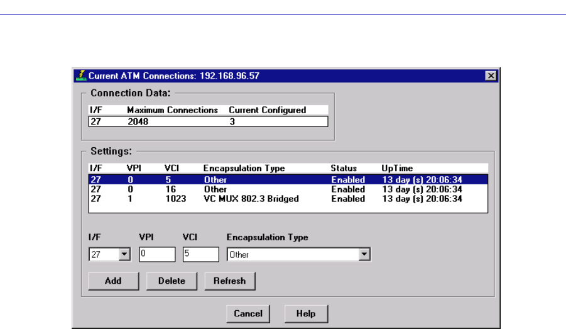
Task: Click into the VPI input field
Action: [157, 255]
